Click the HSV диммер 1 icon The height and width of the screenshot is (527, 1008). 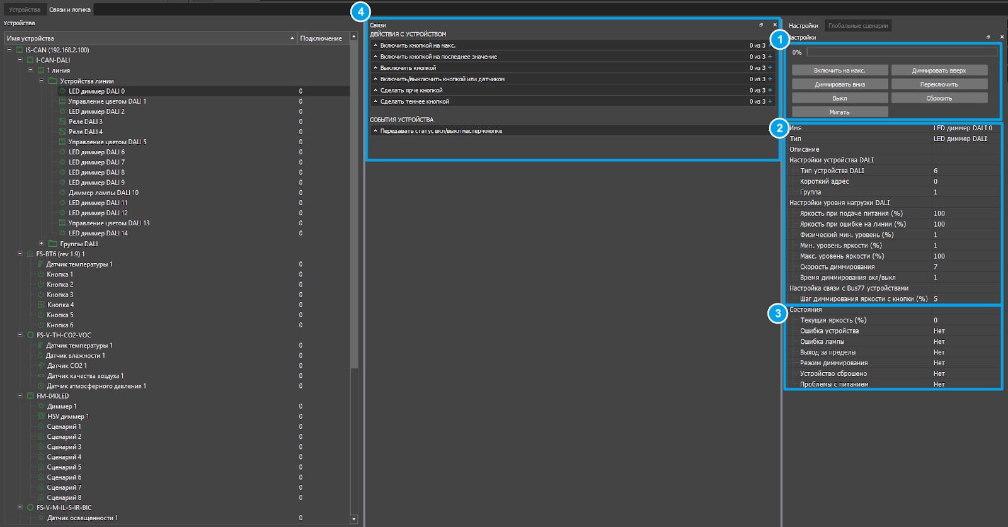click(41, 416)
